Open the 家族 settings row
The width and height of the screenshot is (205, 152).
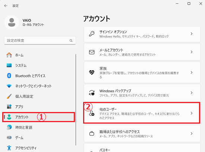[x=142, y=72]
